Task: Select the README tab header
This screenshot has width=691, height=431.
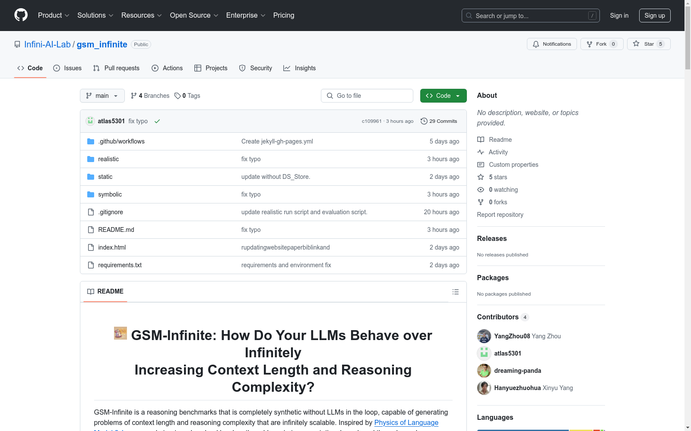Action: point(105,291)
